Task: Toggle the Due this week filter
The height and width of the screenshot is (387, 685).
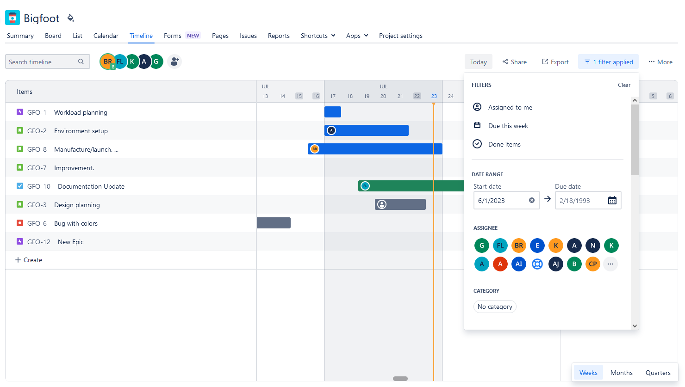Action: [508, 125]
